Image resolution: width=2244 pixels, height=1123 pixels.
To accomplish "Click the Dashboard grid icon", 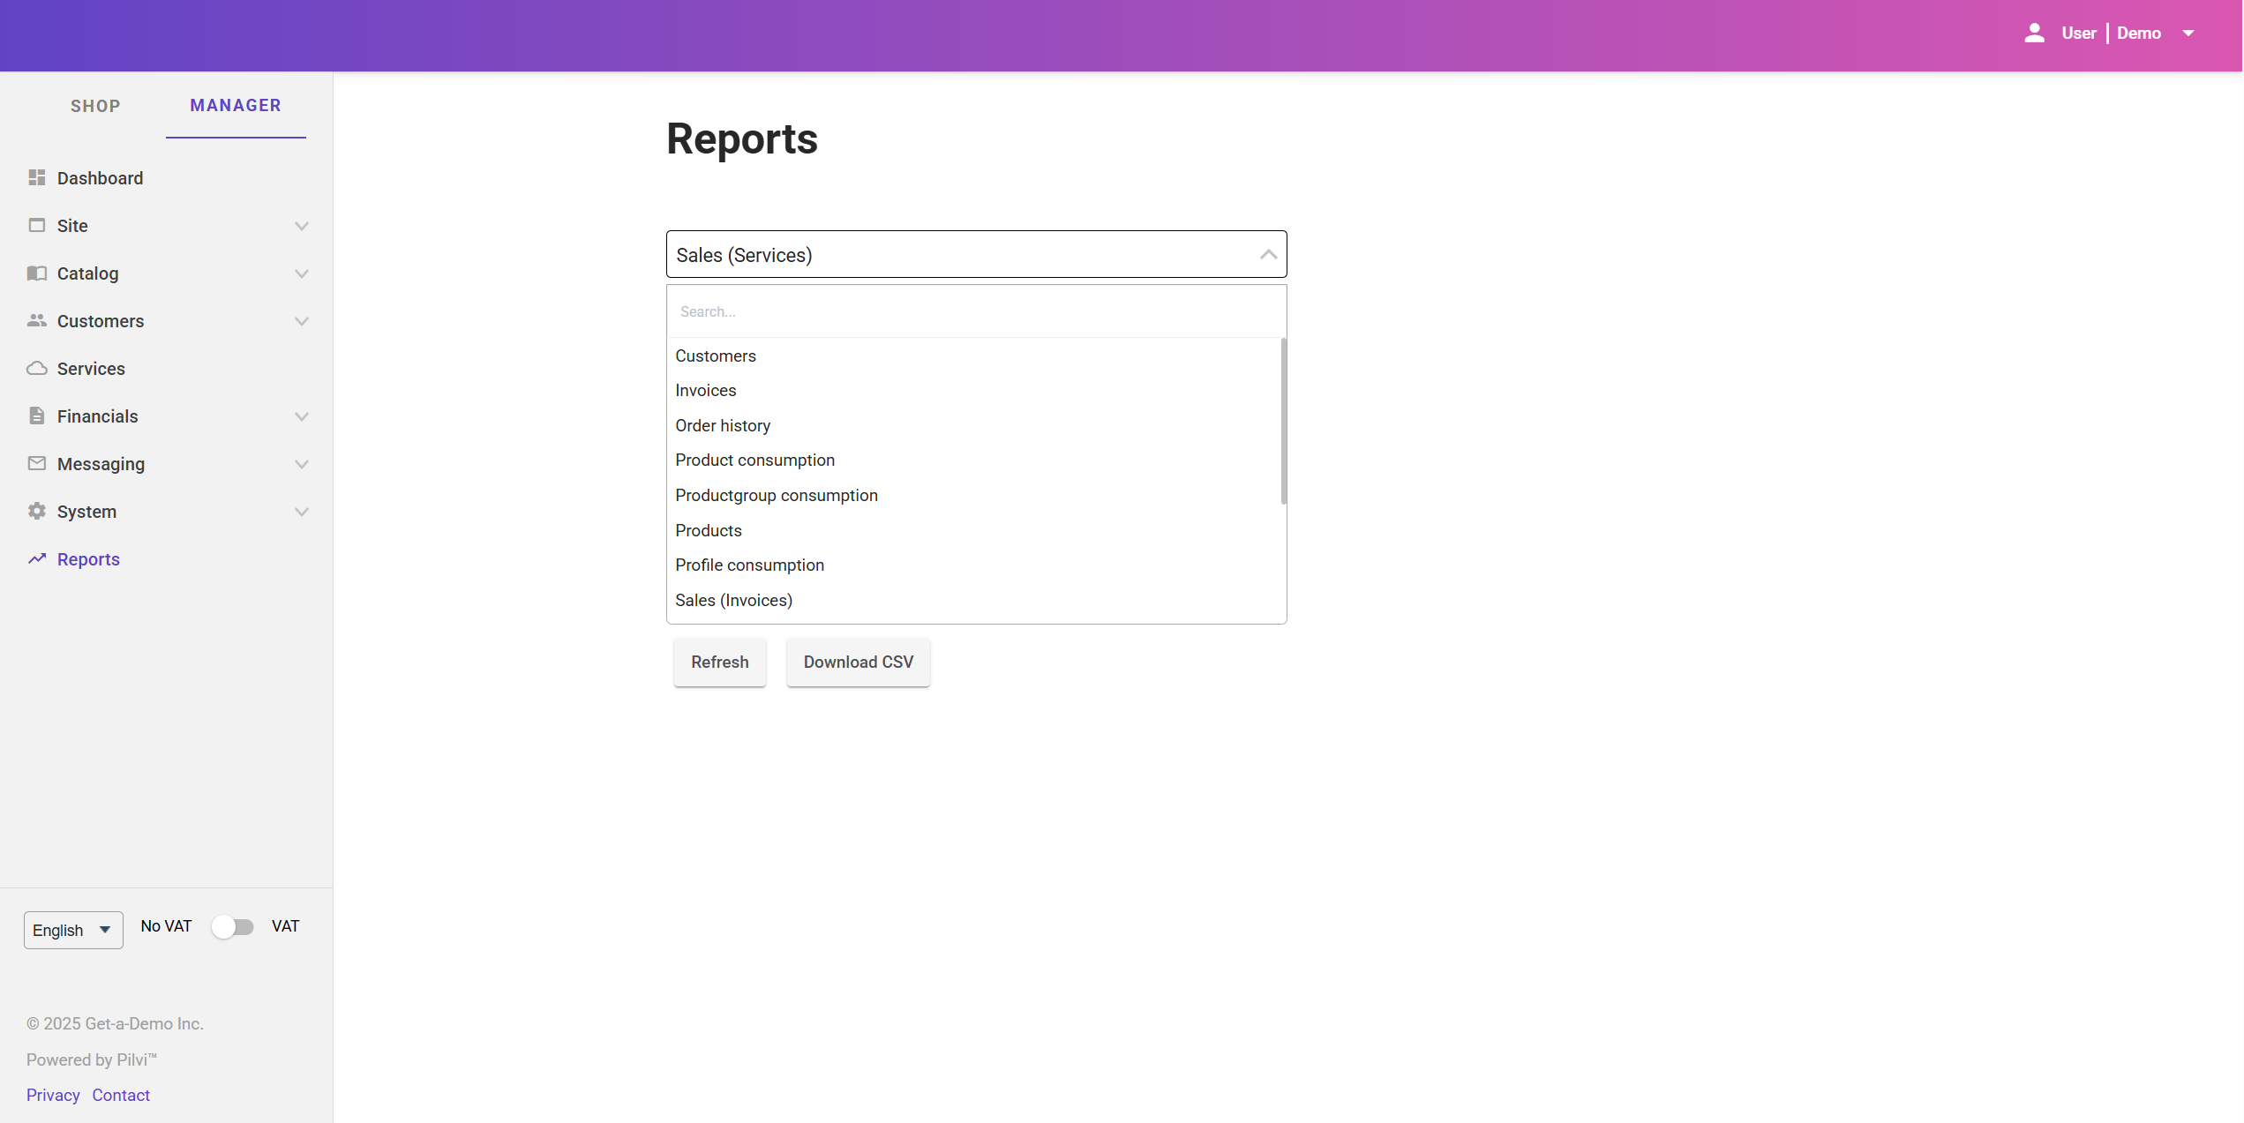I will click(x=36, y=177).
